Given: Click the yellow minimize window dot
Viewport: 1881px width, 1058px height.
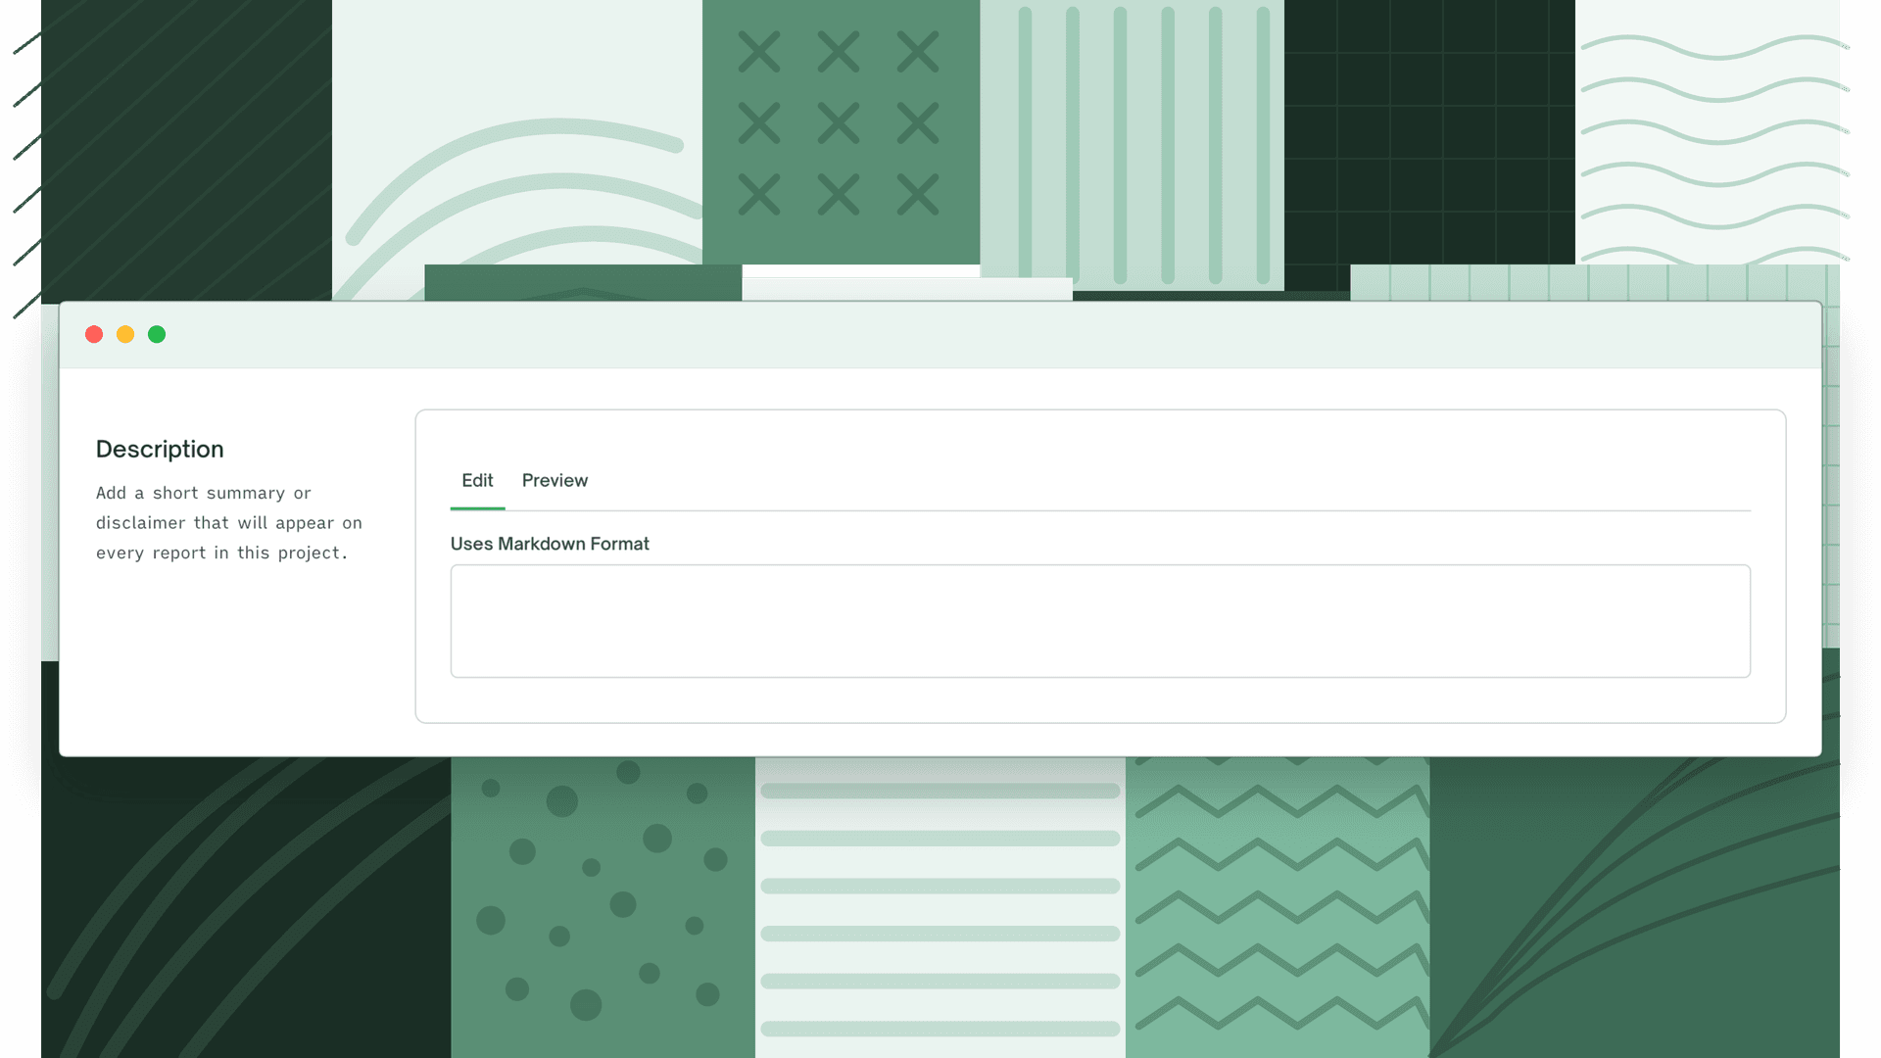Looking at the screenshot, I should click(x=125, y=335).
